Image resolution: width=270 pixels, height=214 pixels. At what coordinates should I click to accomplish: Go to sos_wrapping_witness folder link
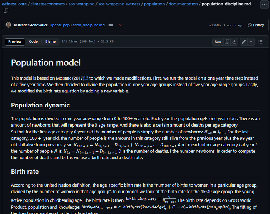(119, 4)
